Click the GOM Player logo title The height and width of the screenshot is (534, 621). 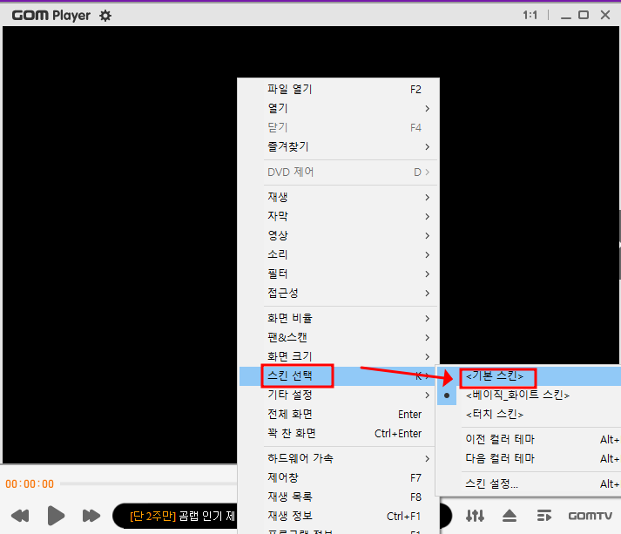51,16
